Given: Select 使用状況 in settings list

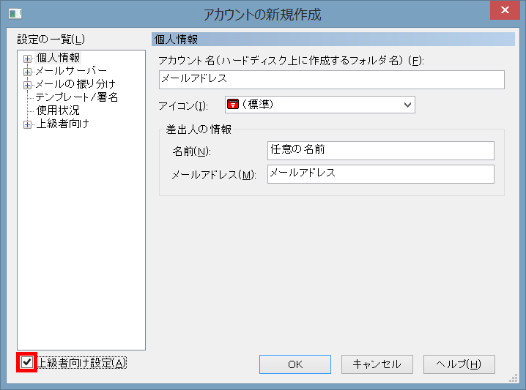Looking at the screenshot, I should coord(58,110).
